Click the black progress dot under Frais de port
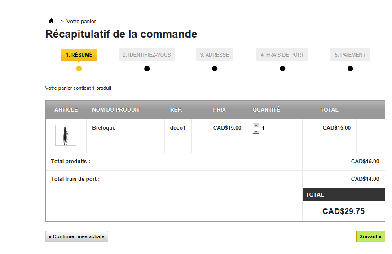Image resolution: width=392 pixels, height=254 pixels. [x=282, y=69]
